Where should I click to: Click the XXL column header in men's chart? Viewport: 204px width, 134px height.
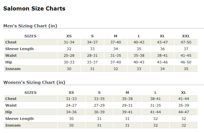tap(186, 36)
